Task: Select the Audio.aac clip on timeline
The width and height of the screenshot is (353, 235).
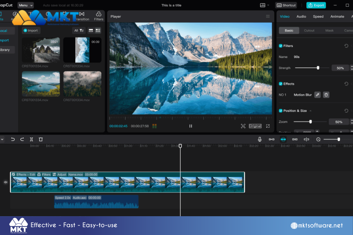Action: pyautogui.click(x=96, y=202)
